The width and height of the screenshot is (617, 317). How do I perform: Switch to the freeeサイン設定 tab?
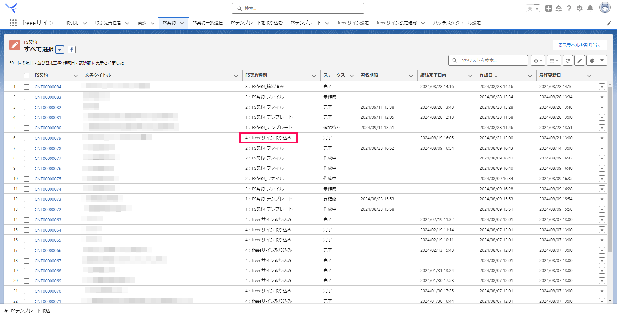coord(353,23)
